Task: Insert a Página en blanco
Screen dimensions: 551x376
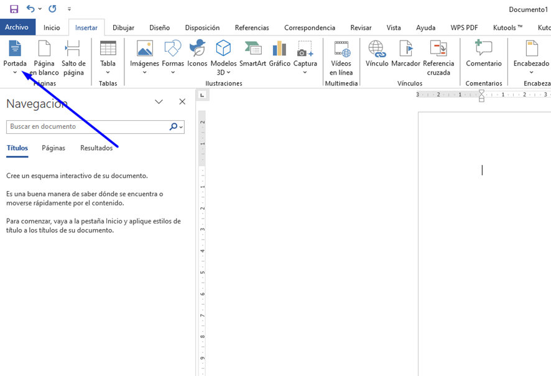Action: (x=44, y=58)
